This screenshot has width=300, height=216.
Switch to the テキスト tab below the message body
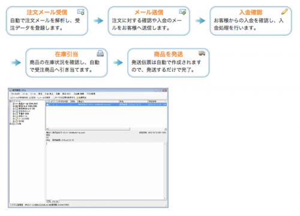[x=56, y=202]
